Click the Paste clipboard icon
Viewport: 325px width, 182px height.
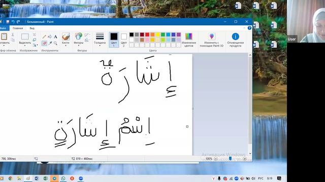[4, 36]
